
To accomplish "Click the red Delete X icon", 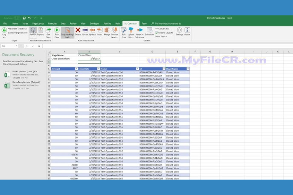I will [x=78, y=30].
